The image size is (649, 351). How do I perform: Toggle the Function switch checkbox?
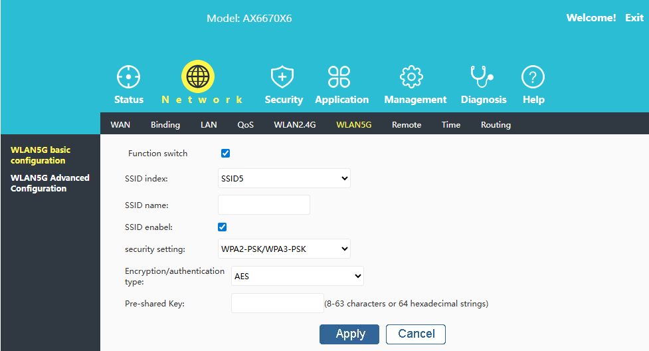[x=225, y=154]
